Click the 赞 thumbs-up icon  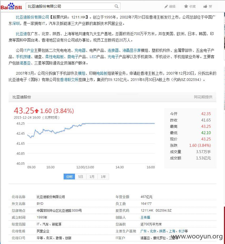coord(205,6)
